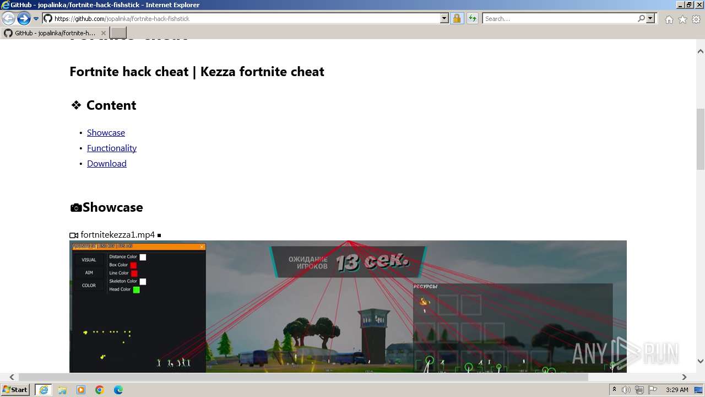Image resolution: width=705 pixels, height=397 pixels.
Task: Click the GitHub favicon in address bar
Action: 48,18
